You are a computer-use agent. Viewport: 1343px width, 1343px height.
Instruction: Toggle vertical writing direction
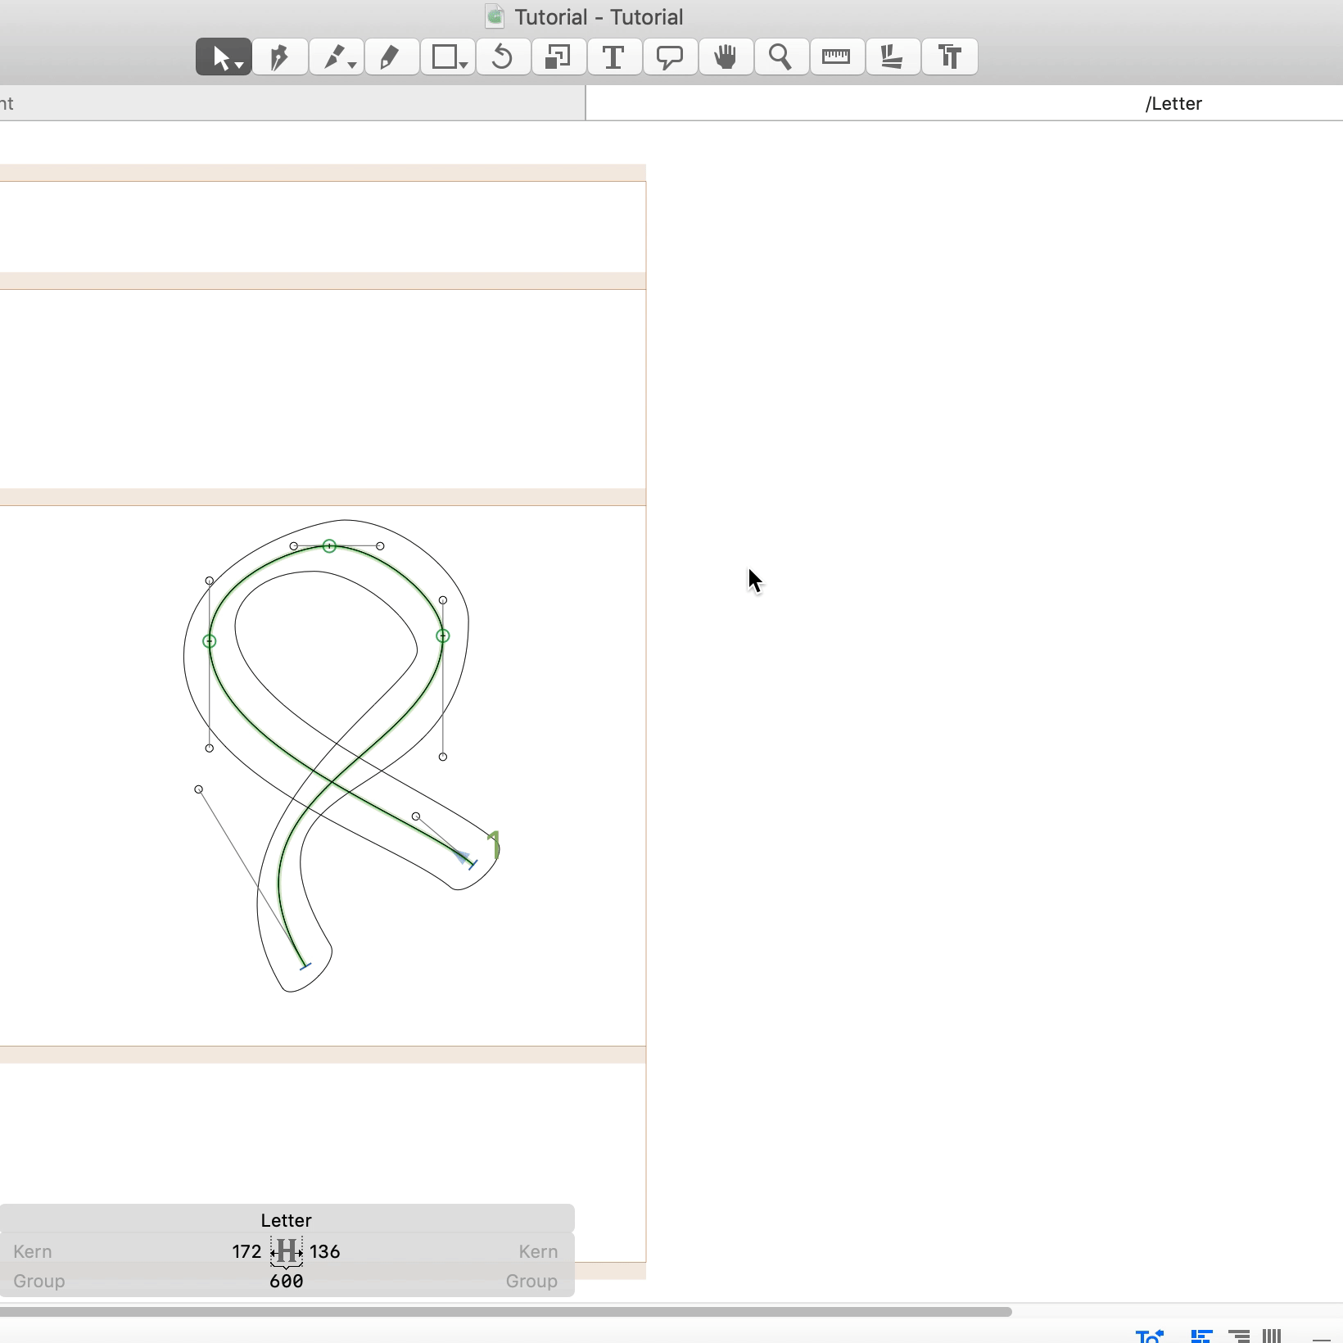click(x=1272, y=1336)
